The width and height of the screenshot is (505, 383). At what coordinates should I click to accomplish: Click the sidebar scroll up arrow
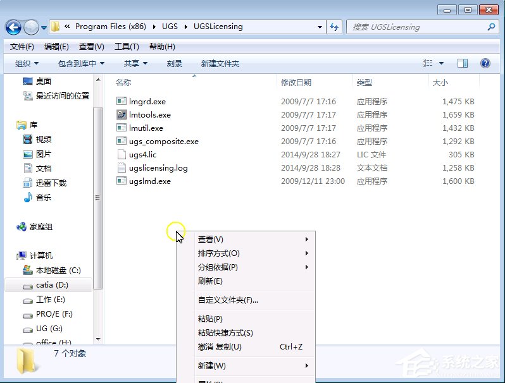[x=98, y=80]
